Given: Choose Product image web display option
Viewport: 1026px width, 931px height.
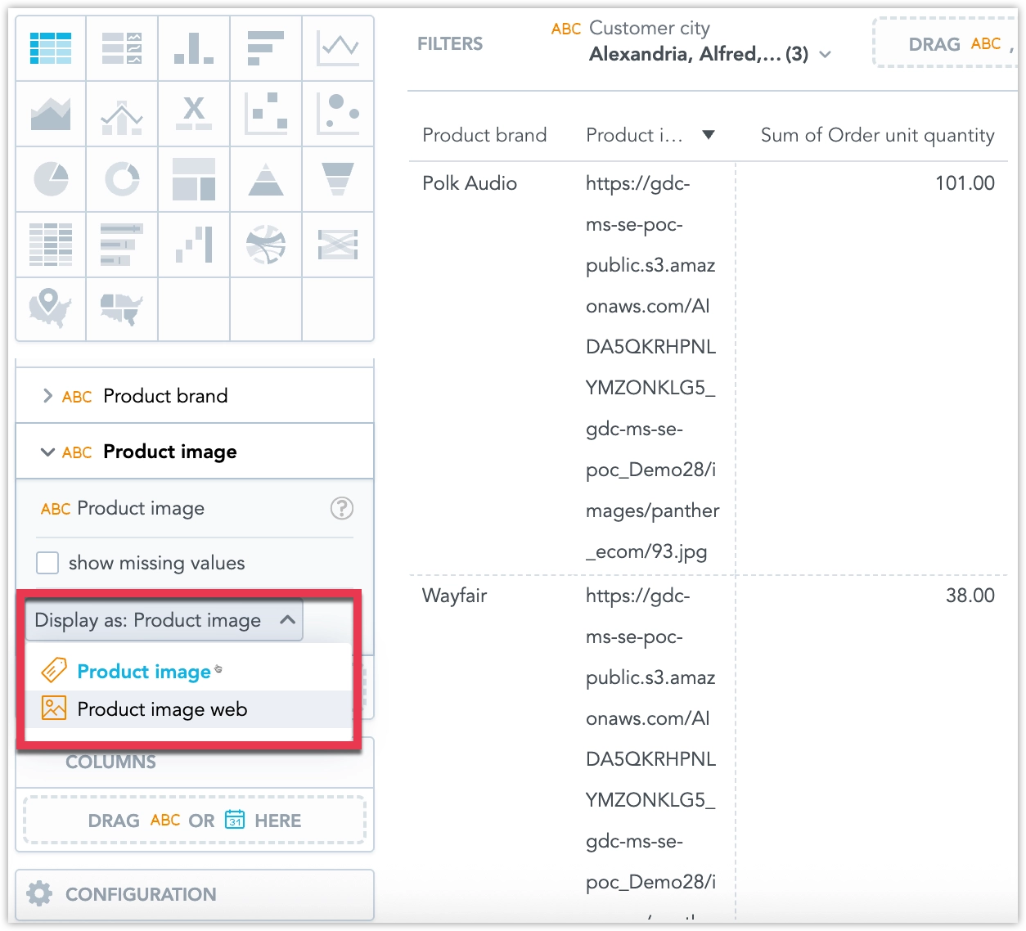Looking at the screenshot, I should click(162, 709).
